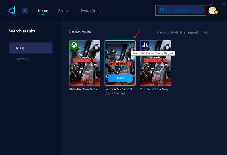
Task: Select the Games (1) filter
Action: 23,59
